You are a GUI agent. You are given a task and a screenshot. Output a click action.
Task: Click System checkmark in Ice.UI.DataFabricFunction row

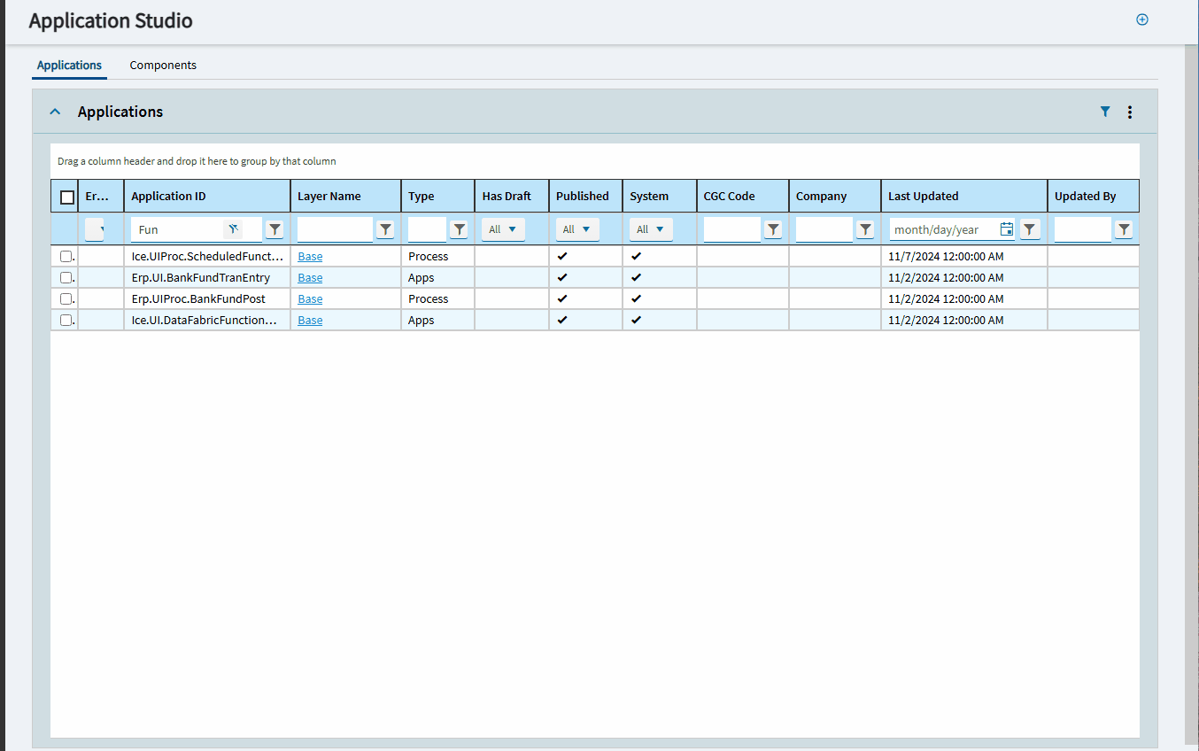coord(636,320)
